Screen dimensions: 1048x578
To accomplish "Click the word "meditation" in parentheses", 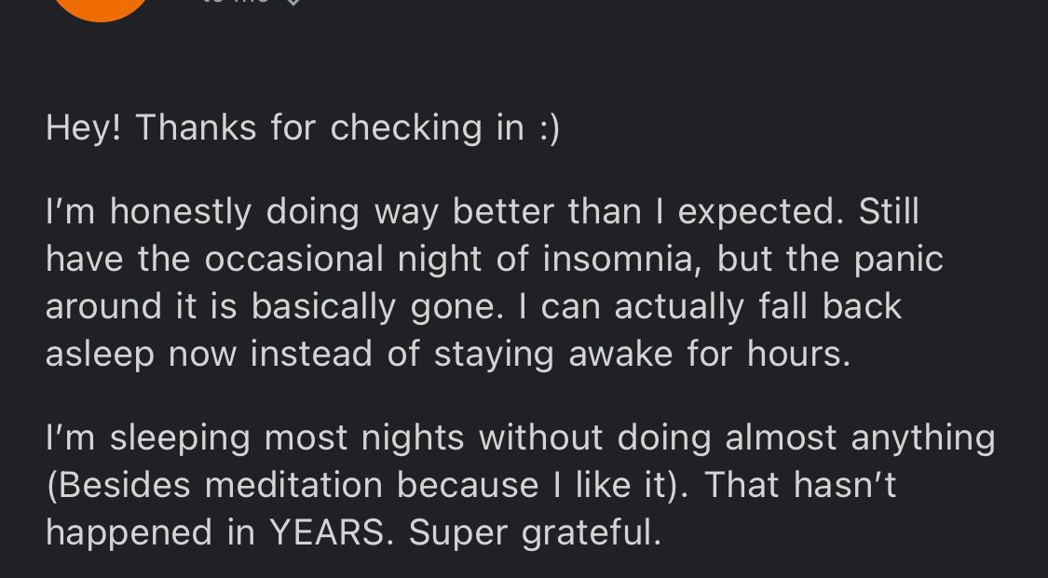I will pos(293,485).
